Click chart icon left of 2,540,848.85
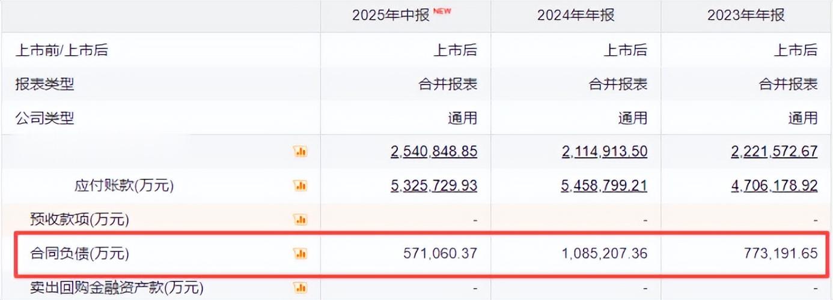Viewport: 833px width, 300px height. pyautogui.click(x=300, y=151)
